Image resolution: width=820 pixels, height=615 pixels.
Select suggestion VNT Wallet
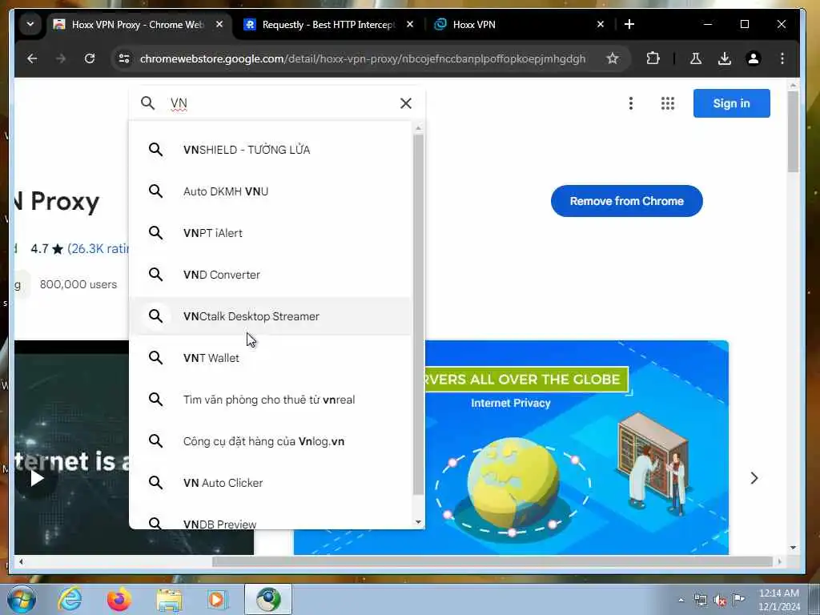click(x=271, y=358)
